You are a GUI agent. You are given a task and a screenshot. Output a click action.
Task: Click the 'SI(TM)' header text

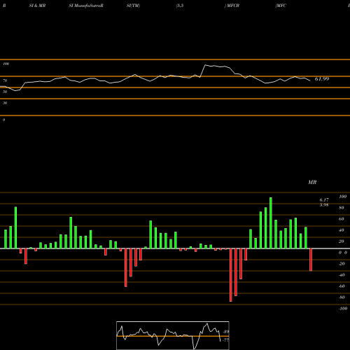133,6
